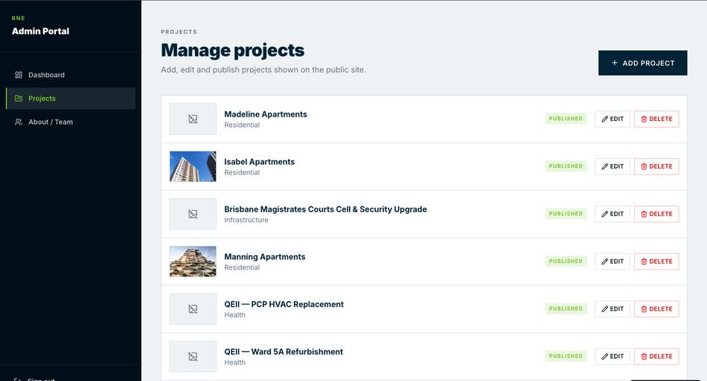Click the Projects folder icon in sidebar

tap(19, 99)
